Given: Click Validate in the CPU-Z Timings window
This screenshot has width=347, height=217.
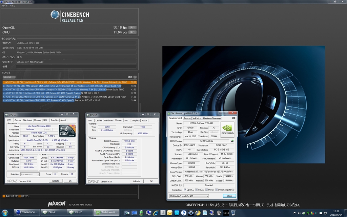Looking at the screenshot, I should pyautogui.click(x=137, y=181).
